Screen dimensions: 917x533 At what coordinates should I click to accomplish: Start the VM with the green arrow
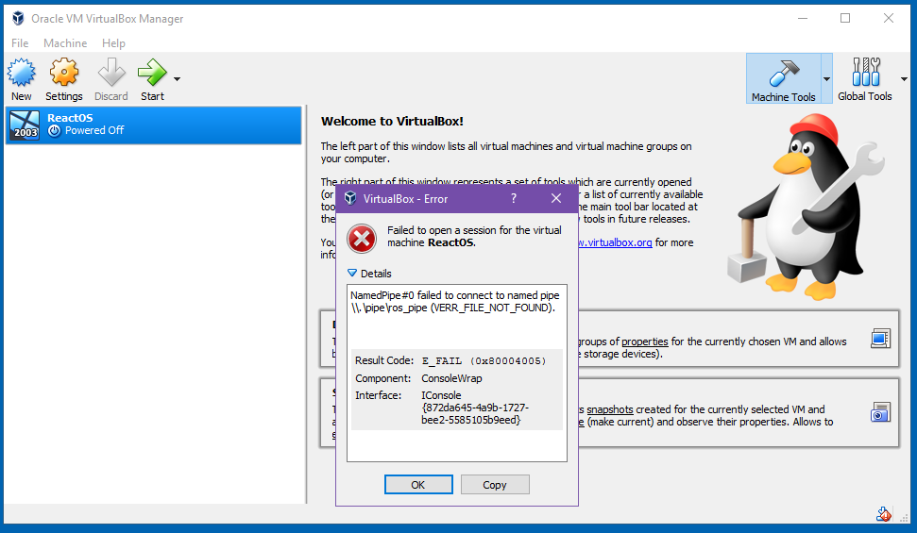(152, 73)
